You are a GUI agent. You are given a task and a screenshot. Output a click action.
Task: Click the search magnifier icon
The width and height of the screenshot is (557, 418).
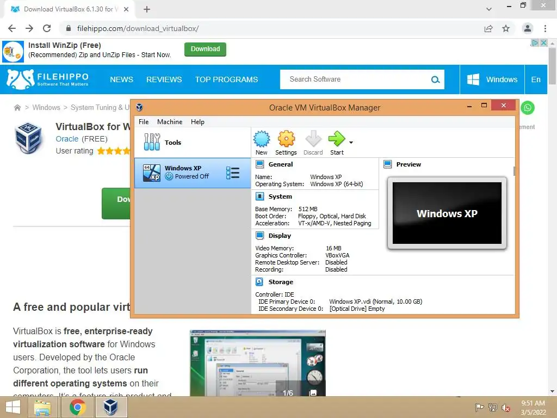coord(435,79)
